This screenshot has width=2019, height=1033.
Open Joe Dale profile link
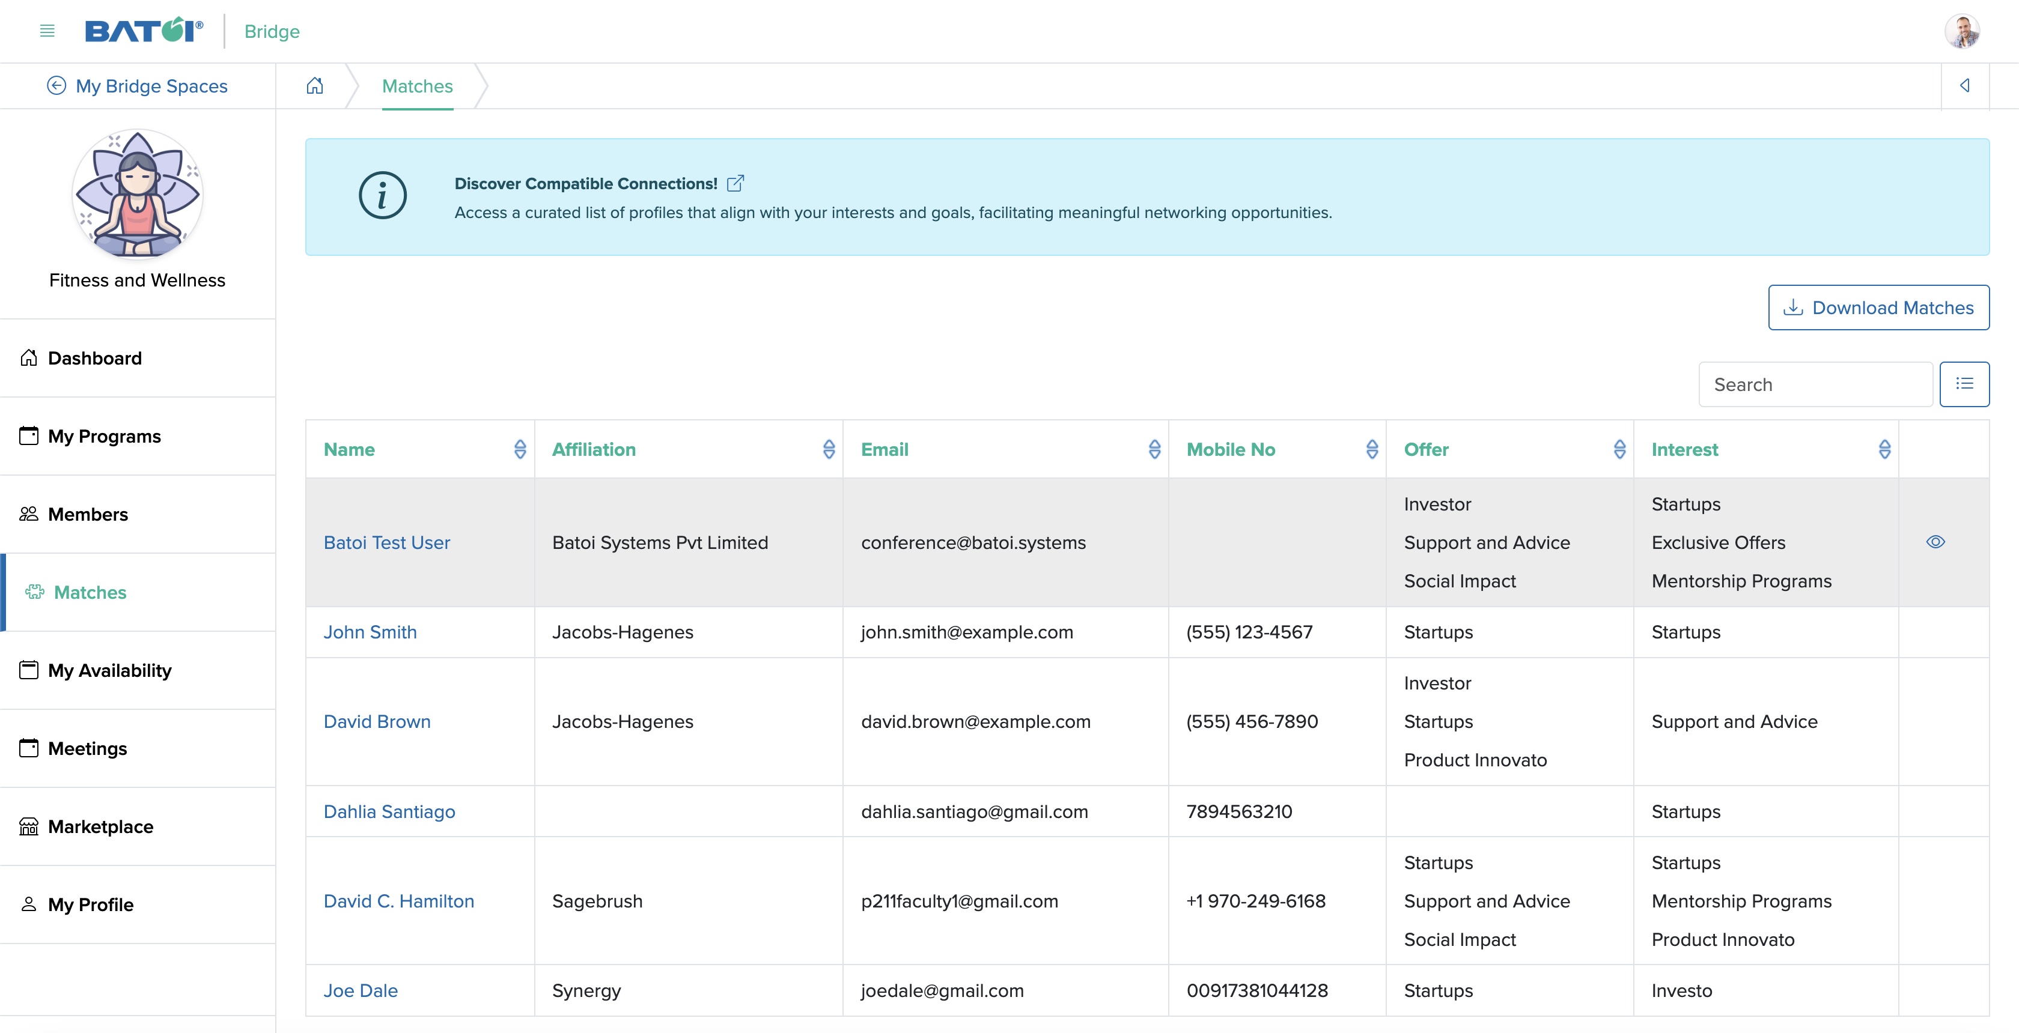tap(361, 991)
